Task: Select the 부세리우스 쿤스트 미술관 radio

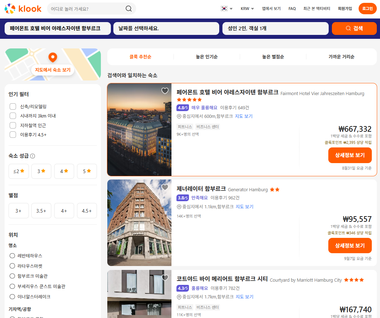Action: click(12, 286)
